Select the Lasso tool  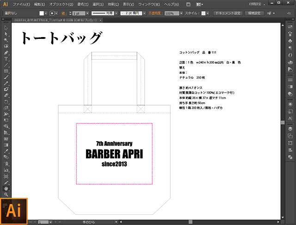(x=6, y=46)
